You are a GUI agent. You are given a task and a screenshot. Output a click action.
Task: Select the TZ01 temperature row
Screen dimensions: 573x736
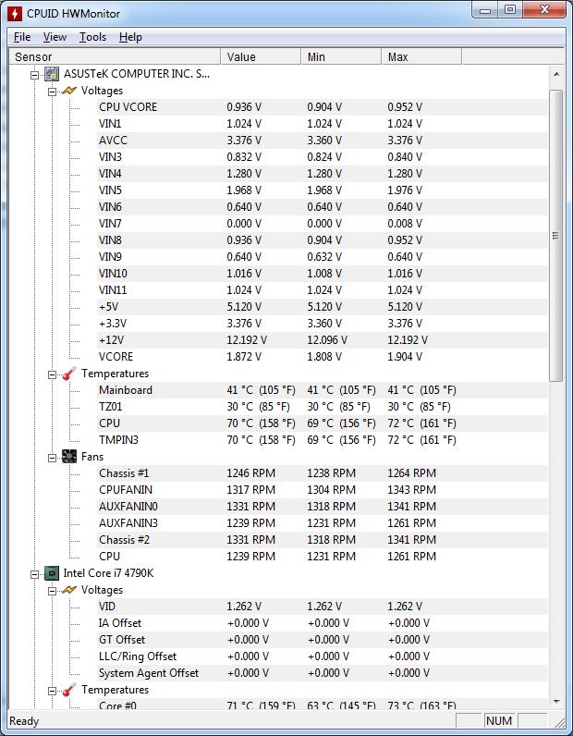click(323, 407)
